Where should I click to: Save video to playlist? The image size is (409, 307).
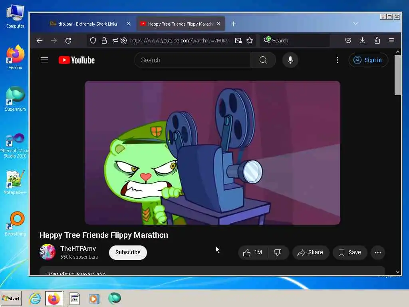tap(349, 253)
